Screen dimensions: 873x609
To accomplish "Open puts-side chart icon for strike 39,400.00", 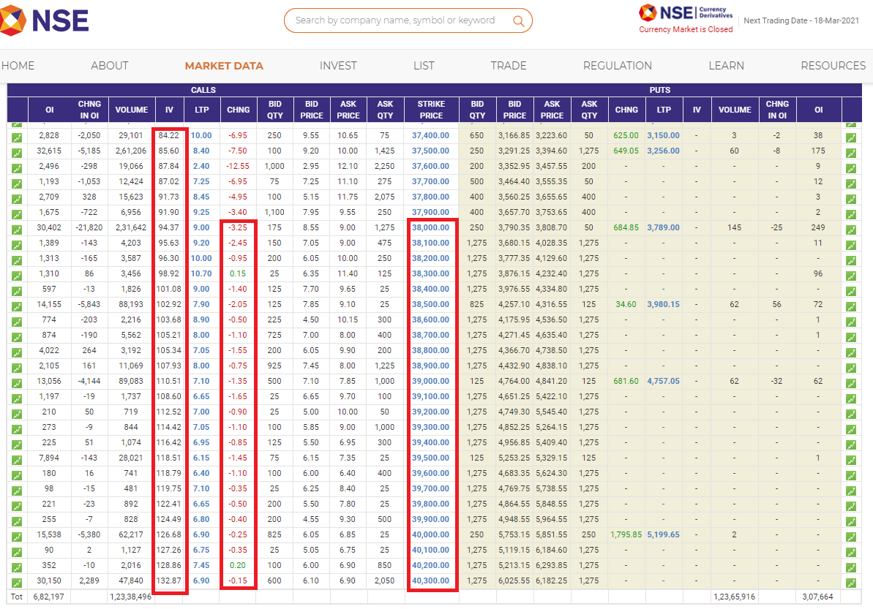I will click(x=851, y=445).
